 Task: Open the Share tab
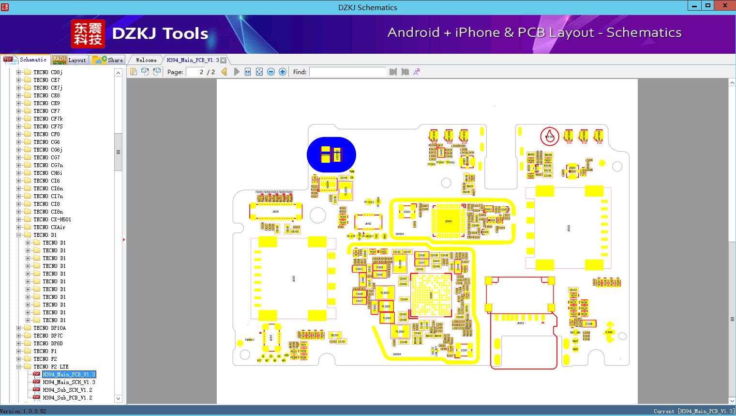[x=107, y=60]
